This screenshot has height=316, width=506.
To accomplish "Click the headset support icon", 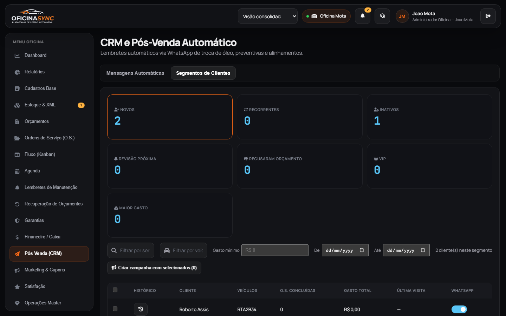I will point(382,16).
